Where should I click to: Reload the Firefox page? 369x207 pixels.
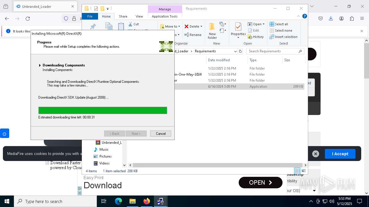(28, 19)
